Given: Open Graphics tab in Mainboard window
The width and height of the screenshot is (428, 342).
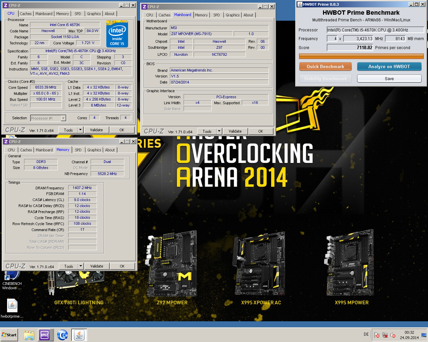Looking at the screenshot, I should point(233,15).
